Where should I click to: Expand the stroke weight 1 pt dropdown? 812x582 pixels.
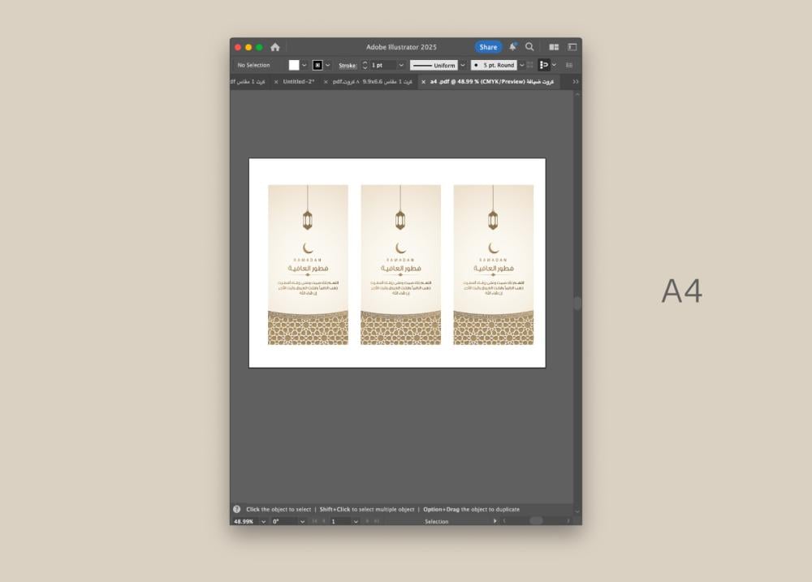[x=401, y=65]
